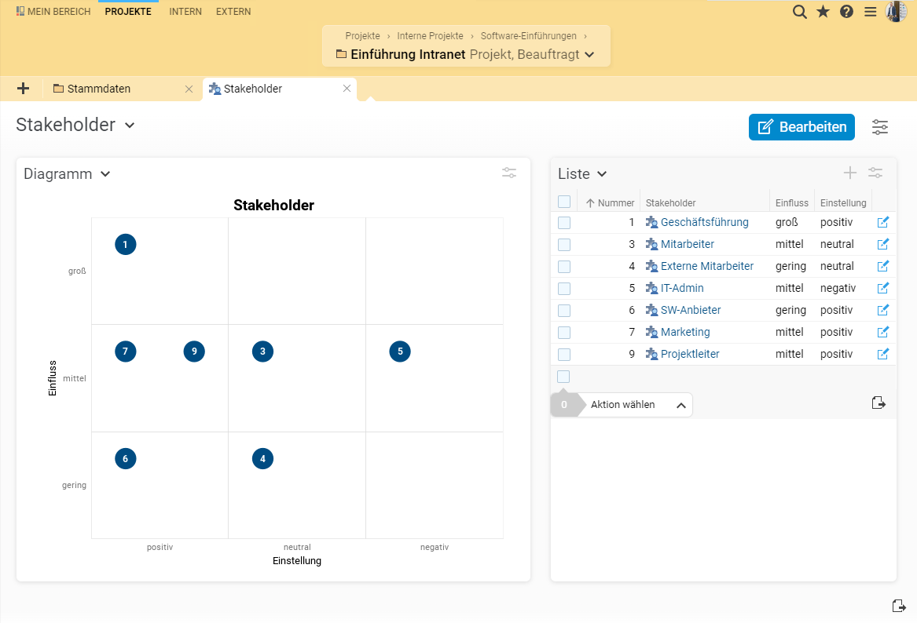Click the favorites star icon

point(823,12)
